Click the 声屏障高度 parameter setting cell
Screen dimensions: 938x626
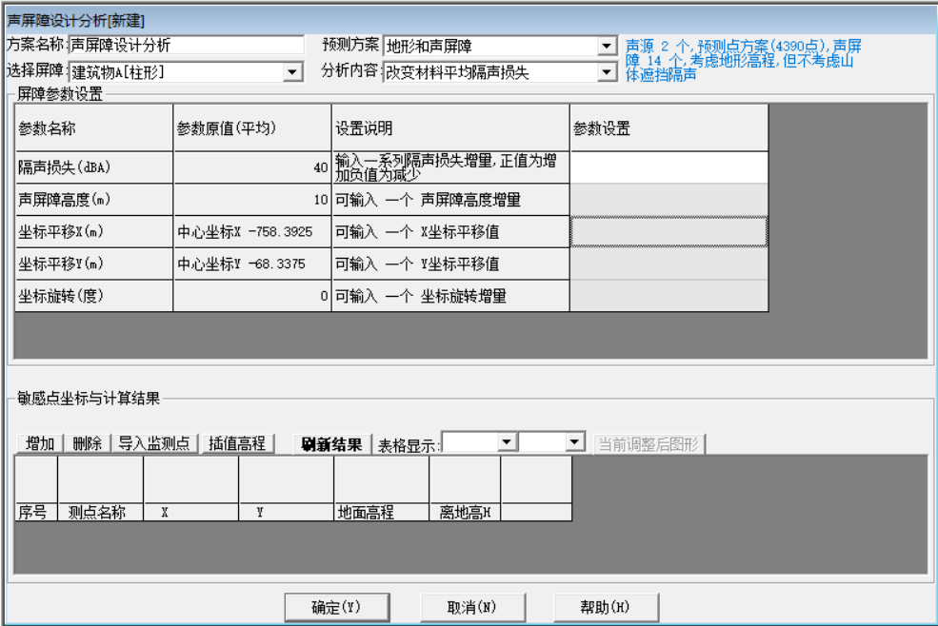click(x=668, y=200)
